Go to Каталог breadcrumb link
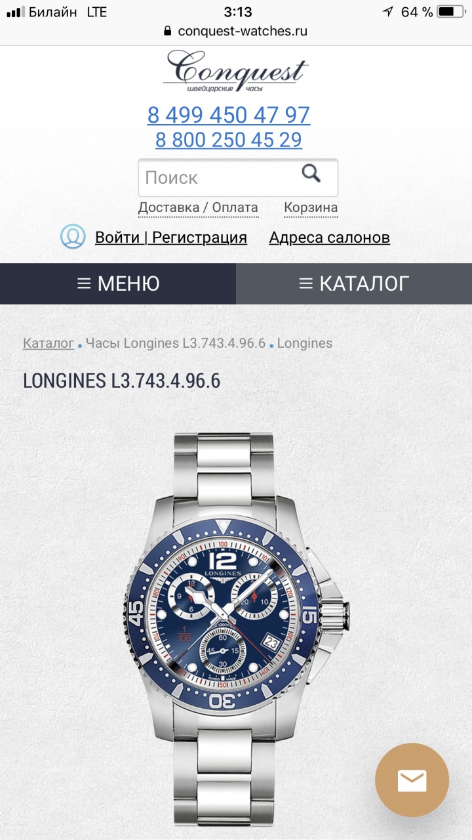Screen dimensions: 472x840 (x=49, y=343)
